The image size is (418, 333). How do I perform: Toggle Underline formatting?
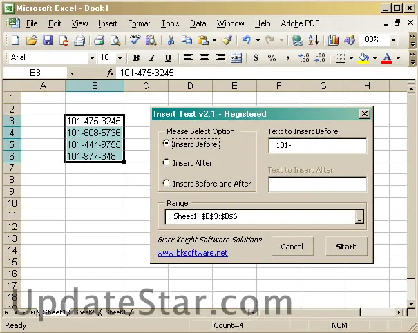168,57
